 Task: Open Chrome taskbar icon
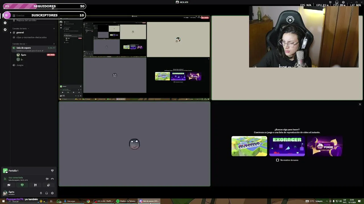pyautogui.click(x=88, y=201)
